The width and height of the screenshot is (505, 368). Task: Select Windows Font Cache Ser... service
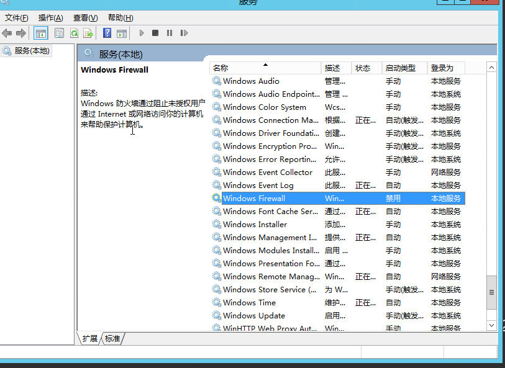click(x=338, y=212)
